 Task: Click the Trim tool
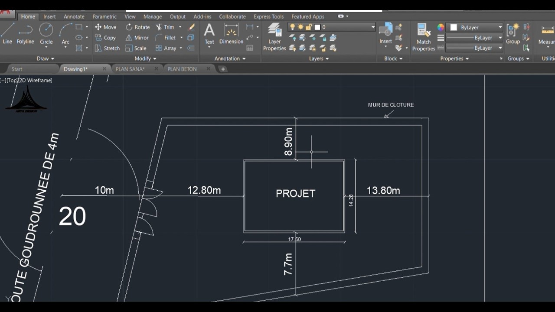(165, 27)
